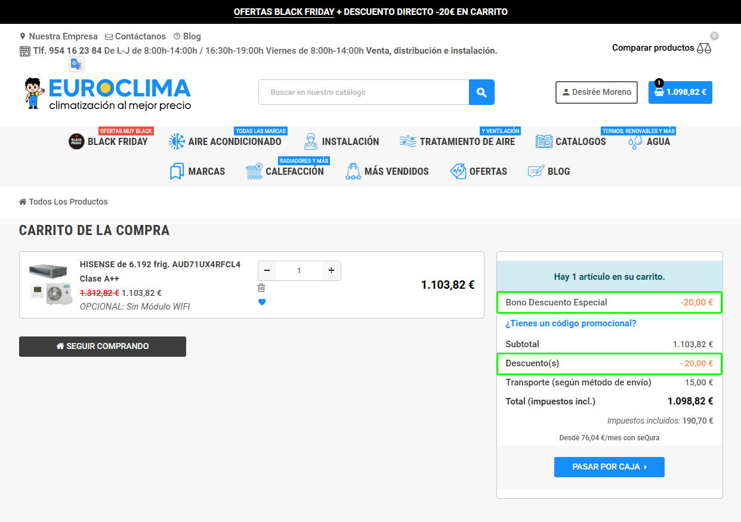
Task: Click the Aire Acondicionado snowflake icon
Action: [177, 141]
